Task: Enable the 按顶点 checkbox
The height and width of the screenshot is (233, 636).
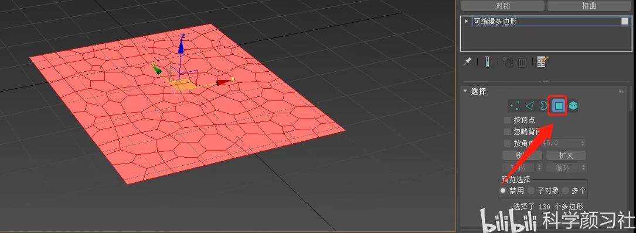Action: (507, 120)
